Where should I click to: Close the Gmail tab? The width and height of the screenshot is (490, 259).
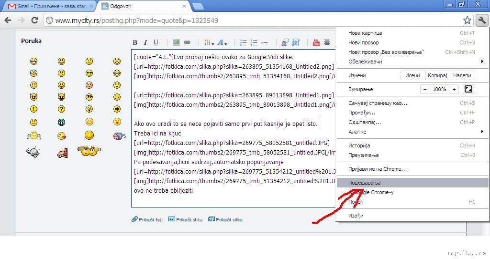pyautogui.click(x=91, y=6)
